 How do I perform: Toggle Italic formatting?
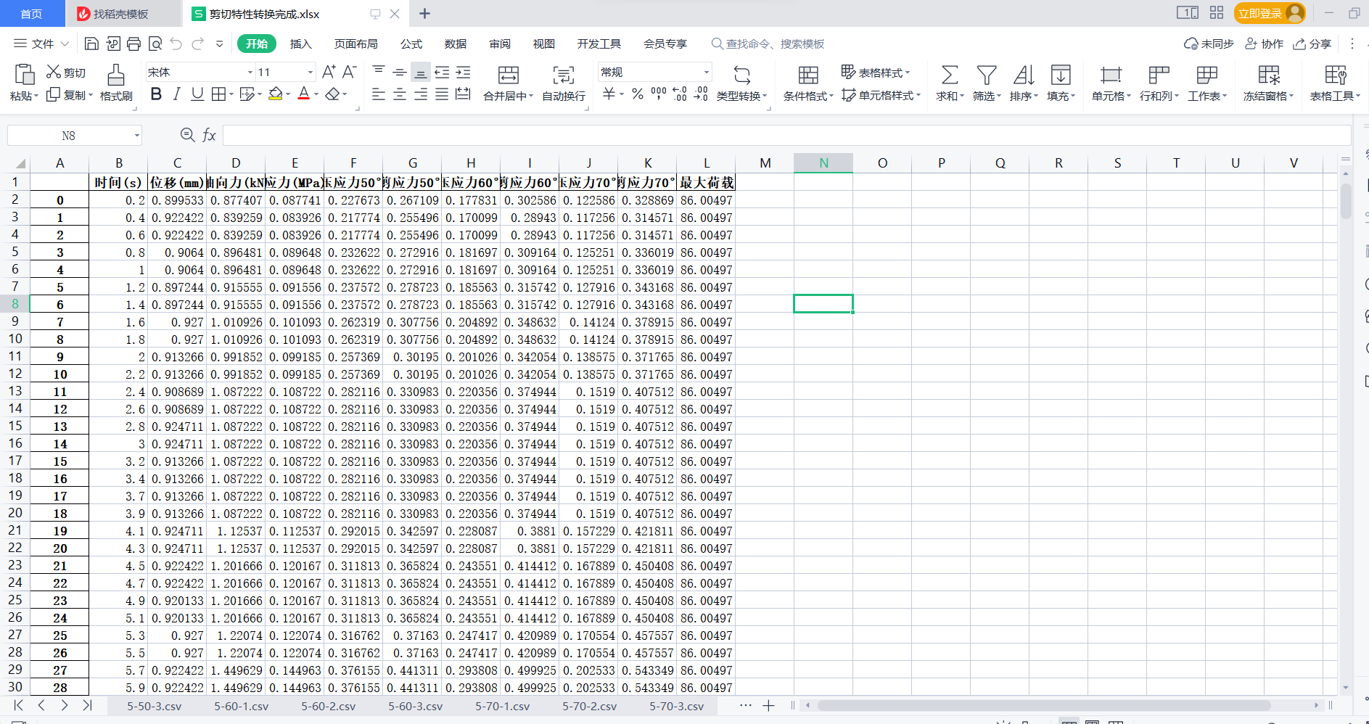[x=176, y=94]
